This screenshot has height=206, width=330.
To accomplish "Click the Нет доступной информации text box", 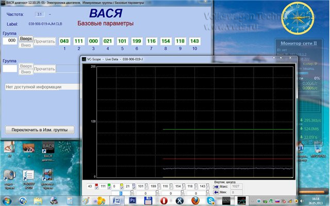I will [x=42, y=87].
